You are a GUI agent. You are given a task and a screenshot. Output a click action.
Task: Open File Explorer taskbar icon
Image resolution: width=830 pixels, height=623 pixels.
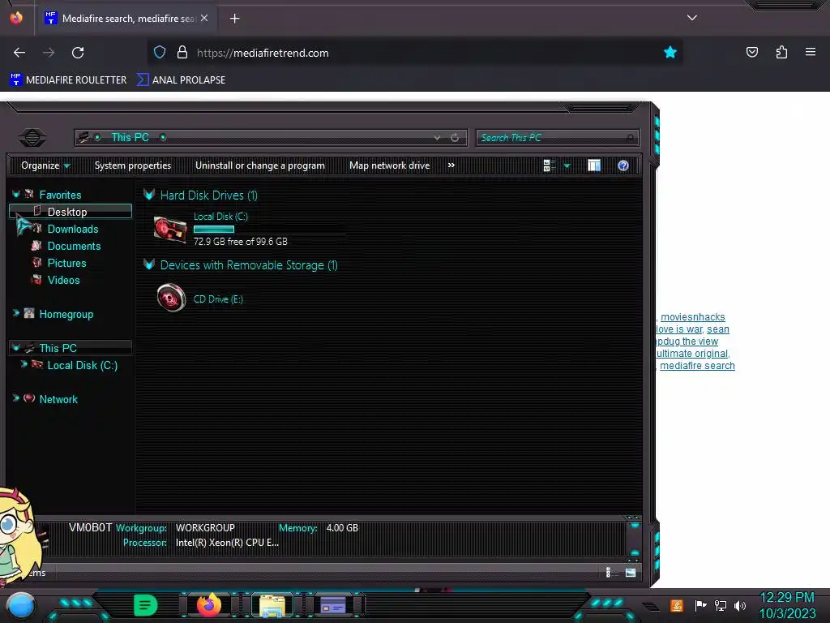coord(272,605)
